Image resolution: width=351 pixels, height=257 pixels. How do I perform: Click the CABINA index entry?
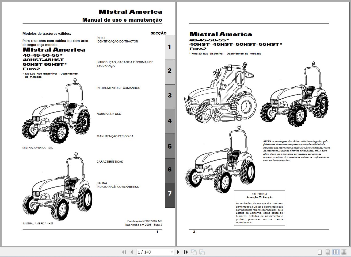(x=102, y=183)
